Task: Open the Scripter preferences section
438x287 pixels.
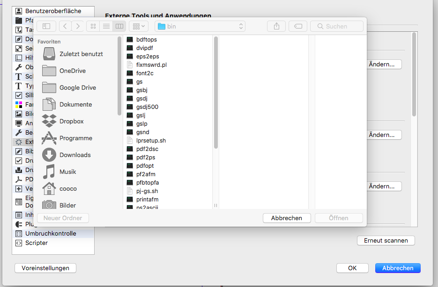Action: pos(36,243)
